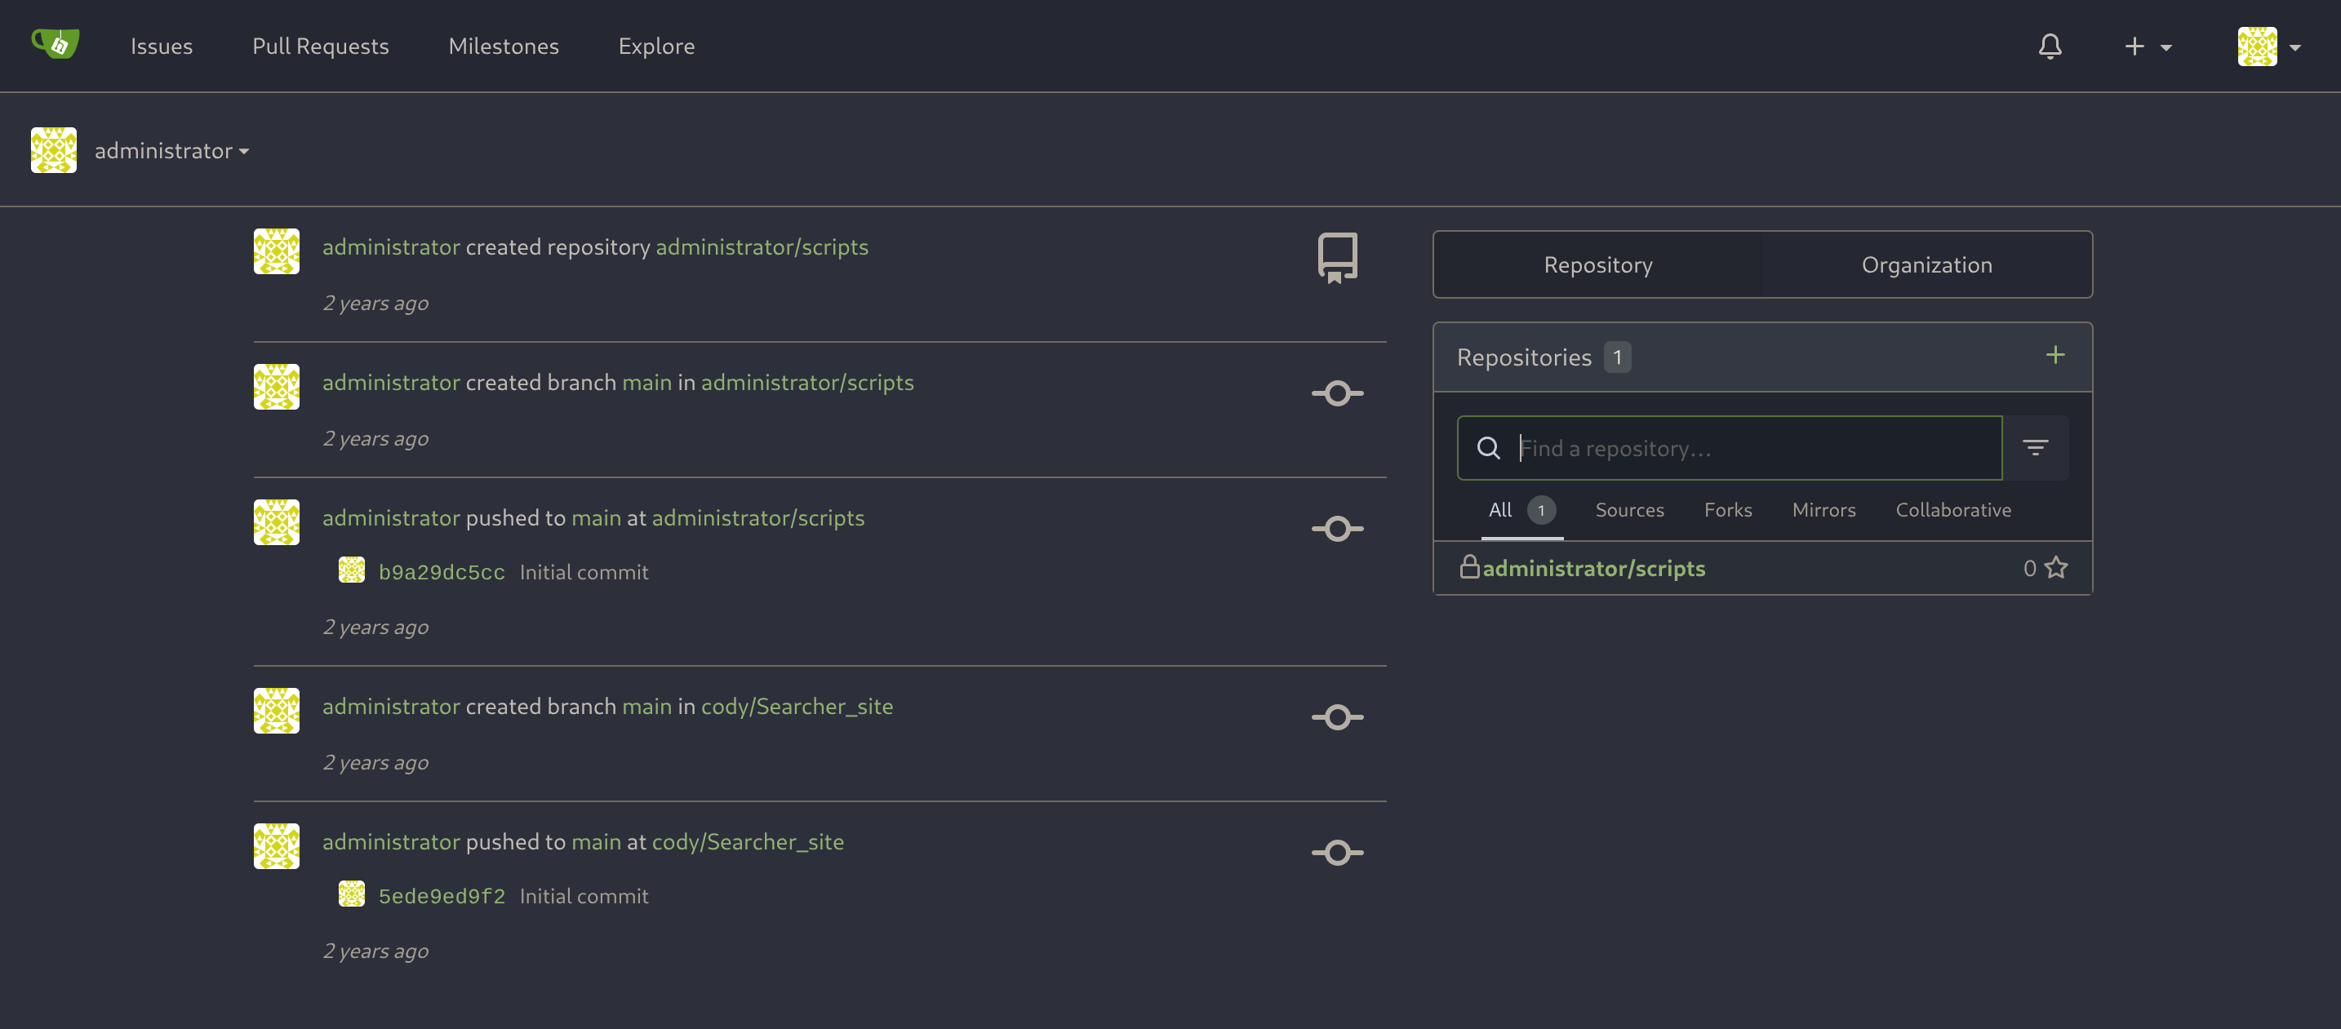Screen dimensions: 2341x1029
Task: Select the Sources filter
Action: click(1629, 510)
